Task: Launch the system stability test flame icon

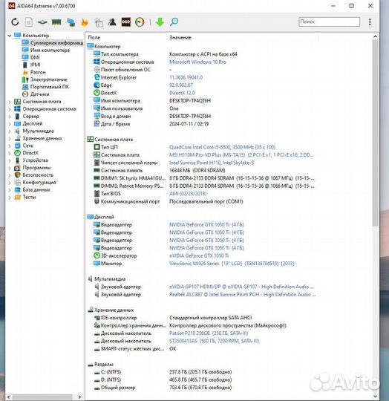Action: pyautogui.click(x=85, y=22)
